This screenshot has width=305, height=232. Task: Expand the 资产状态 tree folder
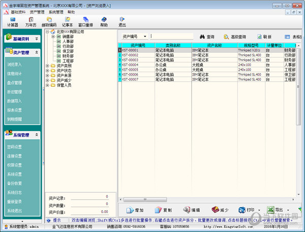(47, 71)
